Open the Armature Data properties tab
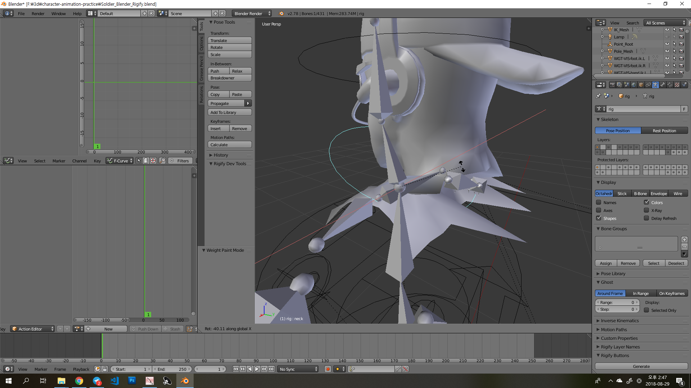Viewport: 691px width, 388px height. [655, 85]
